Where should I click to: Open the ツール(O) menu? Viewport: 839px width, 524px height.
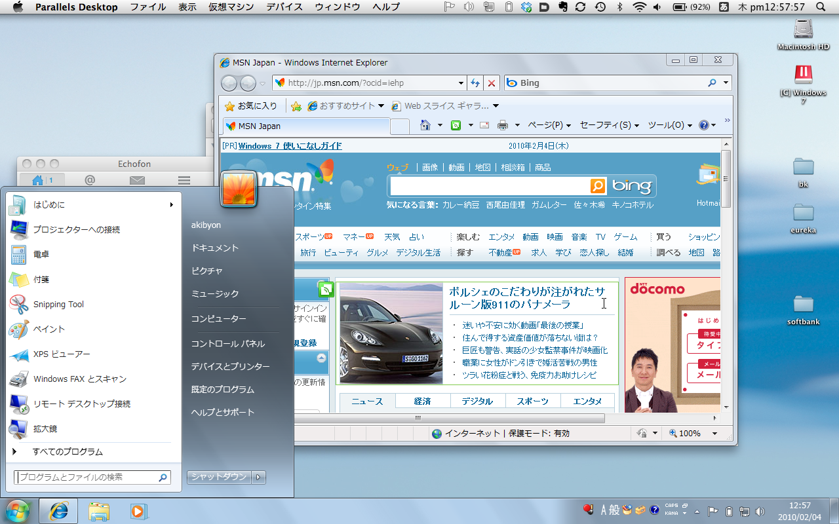pyautogui.click(x=670, y=125)
